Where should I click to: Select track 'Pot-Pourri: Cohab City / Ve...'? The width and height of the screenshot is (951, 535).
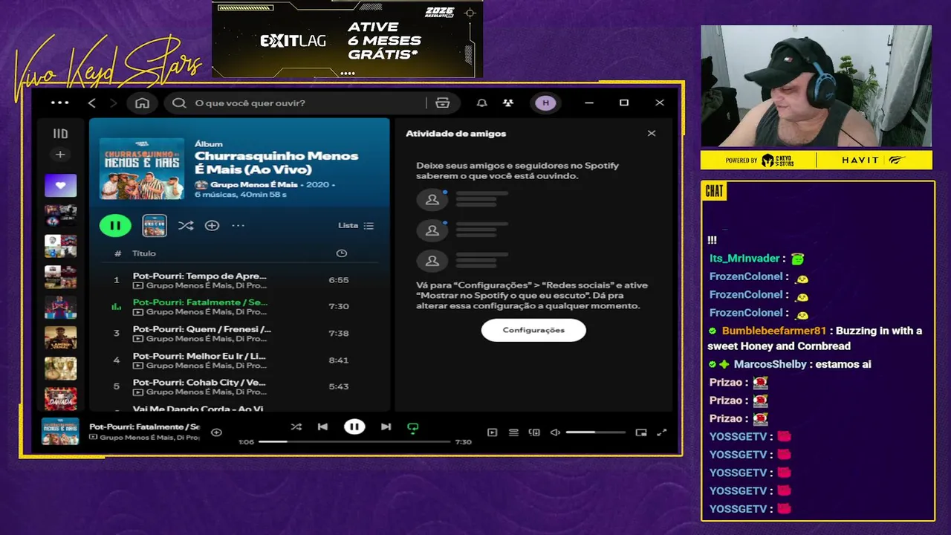(x=199, y=383)
